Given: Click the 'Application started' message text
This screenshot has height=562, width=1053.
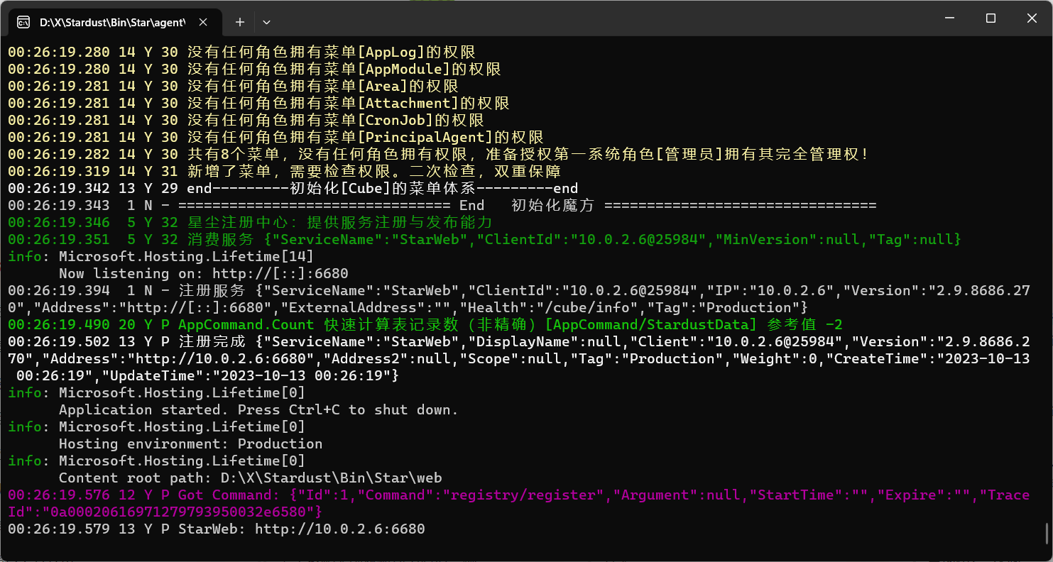Looking at the screenshot, I should click(258, 410).
